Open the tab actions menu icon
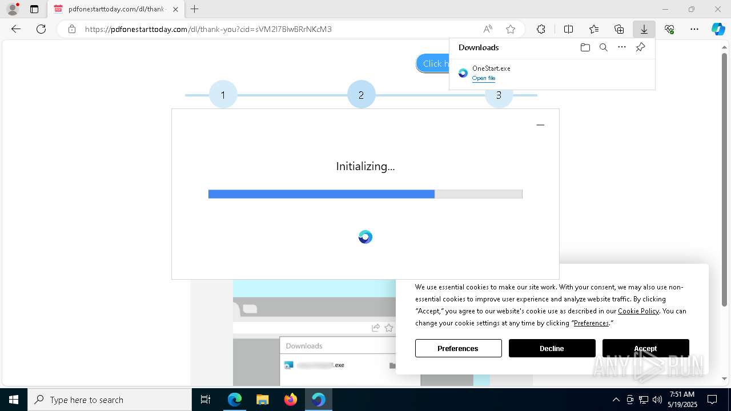 click(x=34, y=9)
